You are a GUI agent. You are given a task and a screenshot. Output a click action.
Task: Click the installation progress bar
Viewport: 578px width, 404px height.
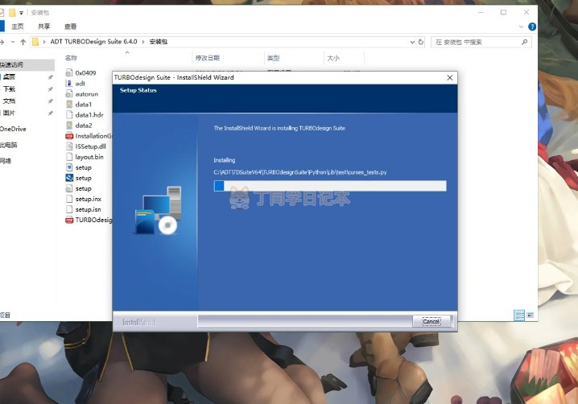pos(329,186)
